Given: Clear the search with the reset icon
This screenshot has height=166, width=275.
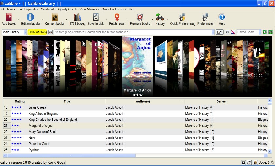Looking at the screenshot, I should pyautogui.click(x=227, y=32).
